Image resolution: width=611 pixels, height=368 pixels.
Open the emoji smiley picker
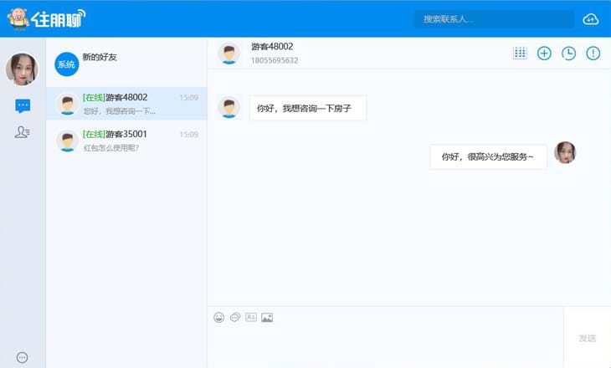[x=219, y=317]
